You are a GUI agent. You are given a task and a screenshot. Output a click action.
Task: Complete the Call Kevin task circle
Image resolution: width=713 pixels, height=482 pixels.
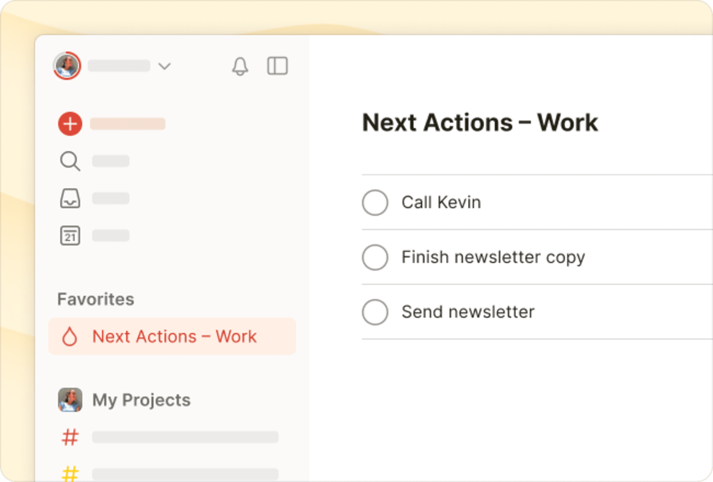[375, 202]
